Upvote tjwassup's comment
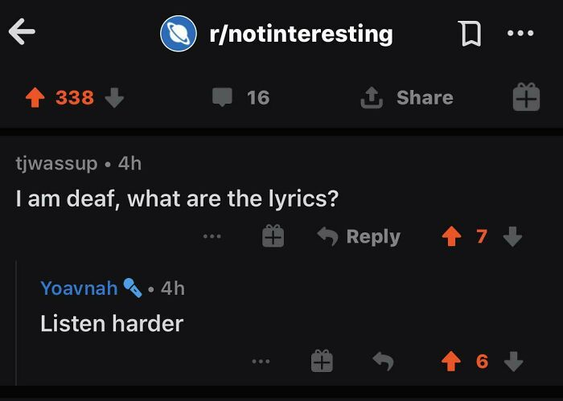The height and width of the screenshot is (401, 563). pyautogui.click(x=451, y=237)
